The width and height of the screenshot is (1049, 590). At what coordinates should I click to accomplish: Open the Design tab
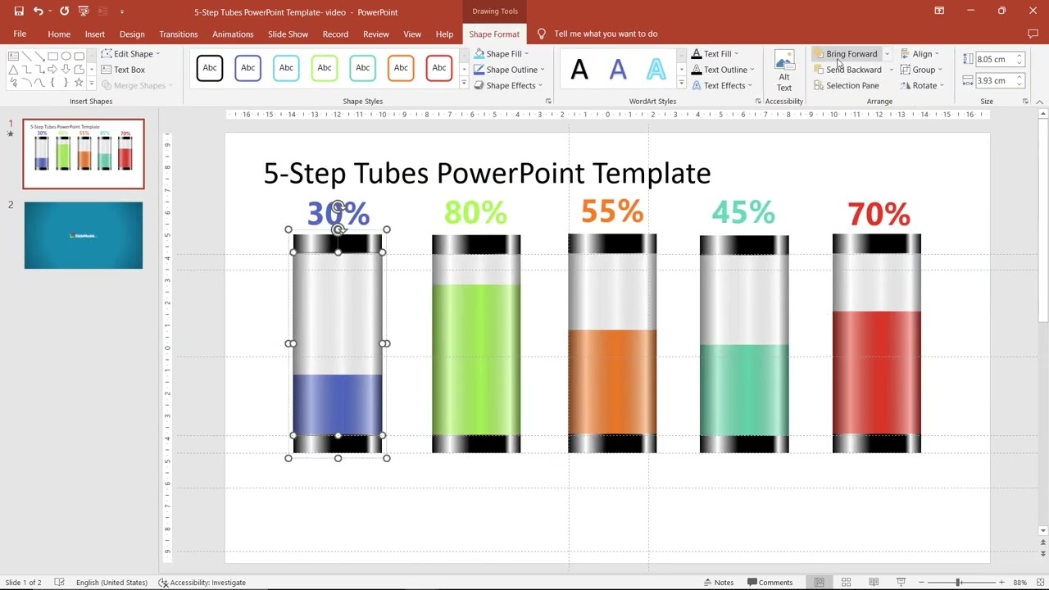click(132, 34)
